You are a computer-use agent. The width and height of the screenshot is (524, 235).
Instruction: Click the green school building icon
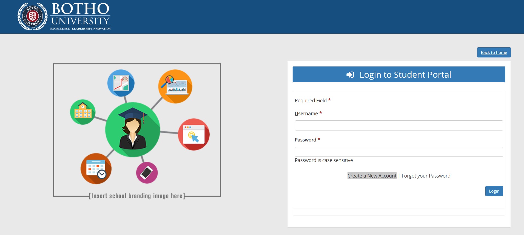coord(83,112)
